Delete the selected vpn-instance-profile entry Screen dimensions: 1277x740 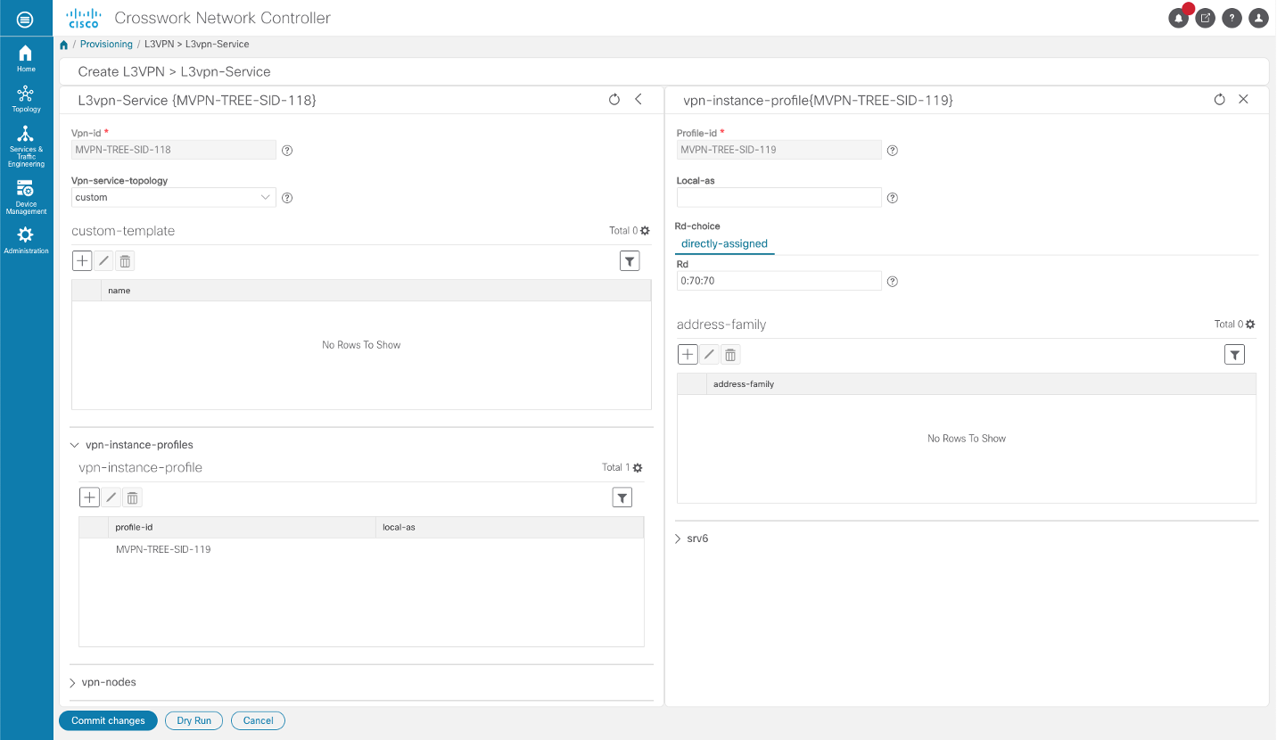pos(132,497)
